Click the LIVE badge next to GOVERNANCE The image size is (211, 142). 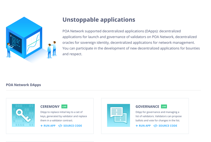[x=164, y=106]
